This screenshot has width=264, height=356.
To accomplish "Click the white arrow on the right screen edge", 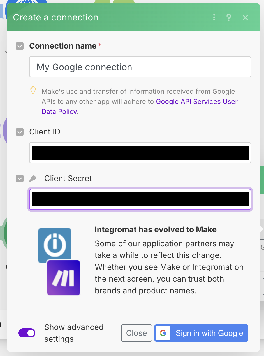I will tap(261, 229).
